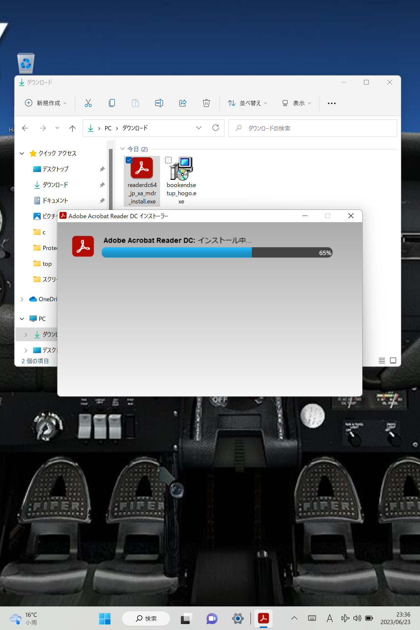Go forward with the right arrow in Explorer
420x630 pixels.
click(43, 128)
